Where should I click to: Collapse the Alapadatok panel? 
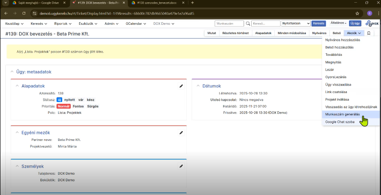coord(17,86)
